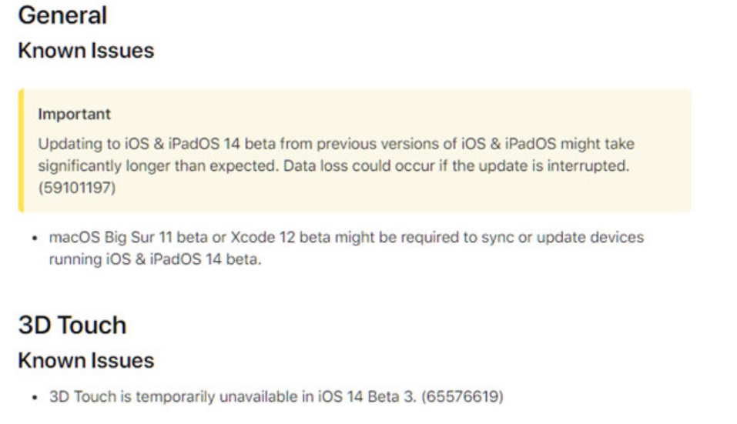737x424 pixels.
Task: Click the "General" section heading
Action: point(62,15)
